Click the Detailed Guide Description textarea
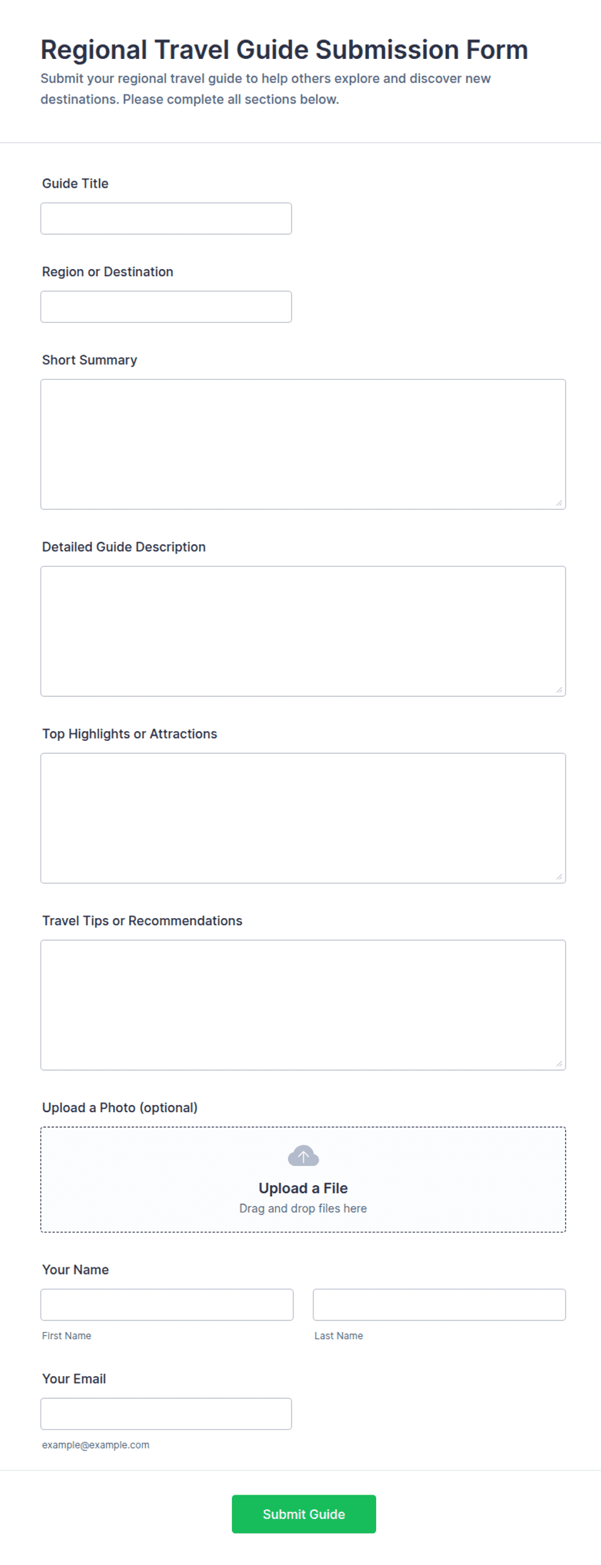 point(303,631)
